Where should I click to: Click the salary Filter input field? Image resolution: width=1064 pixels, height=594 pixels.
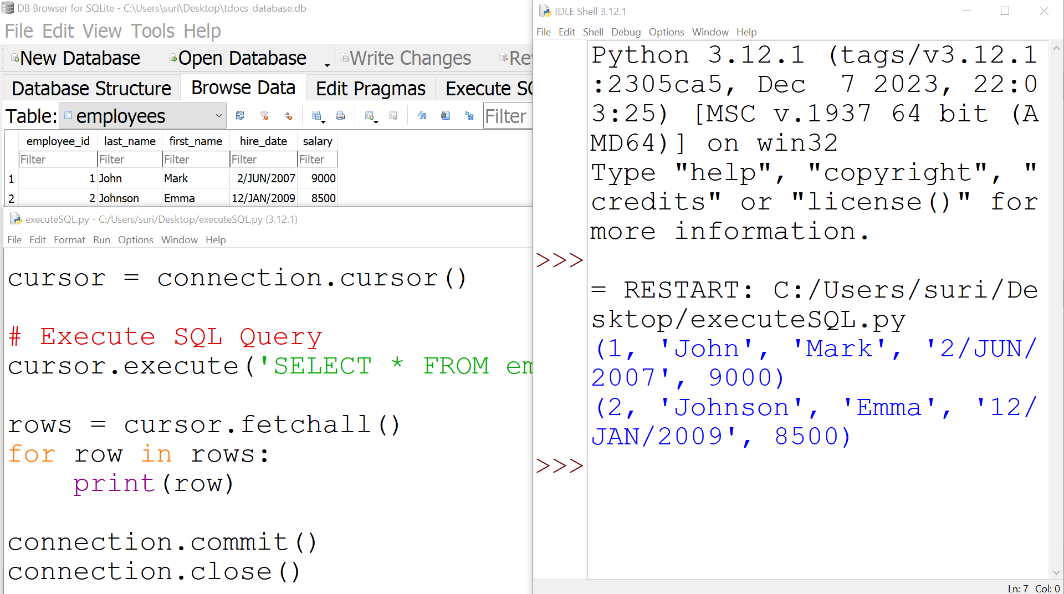click(x=316, y=159)
